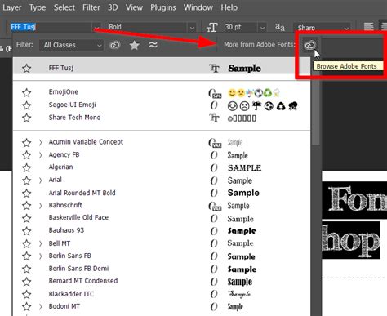Open the Layer menu

click(x=12, y=7)
